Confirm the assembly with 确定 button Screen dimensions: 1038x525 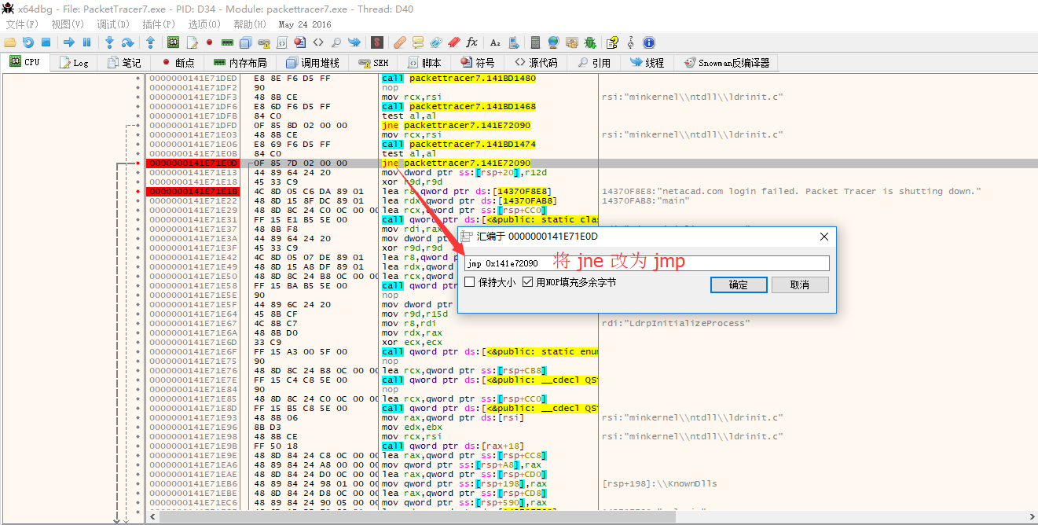pyautogui.click(x=738, y=285)
